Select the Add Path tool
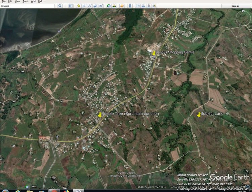 pyautogui.click(x=90, y=6)
